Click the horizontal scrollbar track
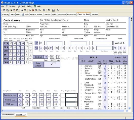This screenshot has width=134, height=120. click(64, 110)
